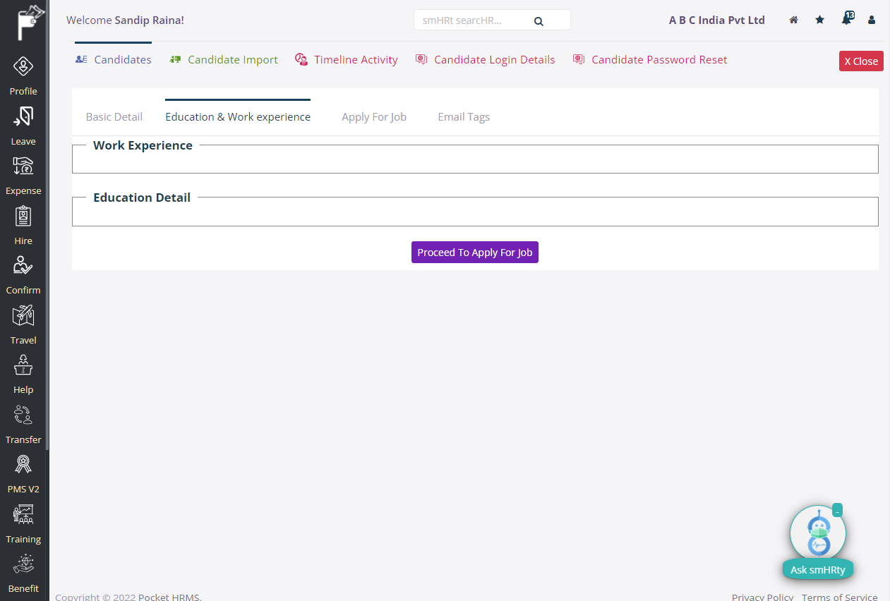The height and width of the screenshot is (601, 890).
Task: Open the Leave module
Action: [23, 124]
